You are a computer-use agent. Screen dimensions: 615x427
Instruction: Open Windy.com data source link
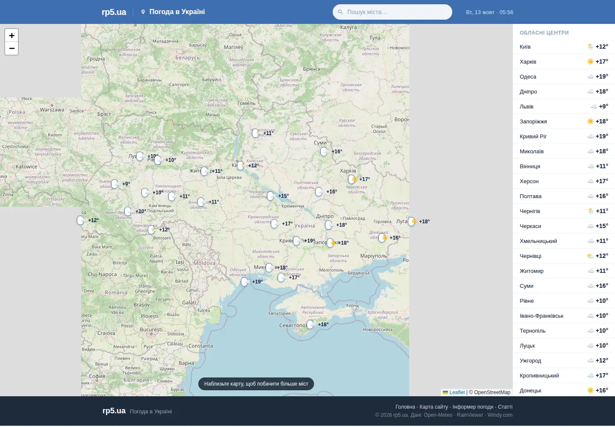(x=500, y=415)
